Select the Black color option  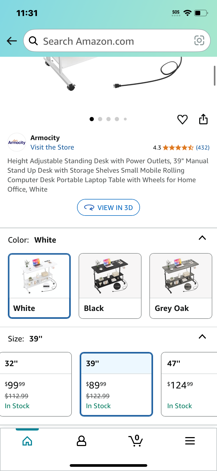coord(110,286)
